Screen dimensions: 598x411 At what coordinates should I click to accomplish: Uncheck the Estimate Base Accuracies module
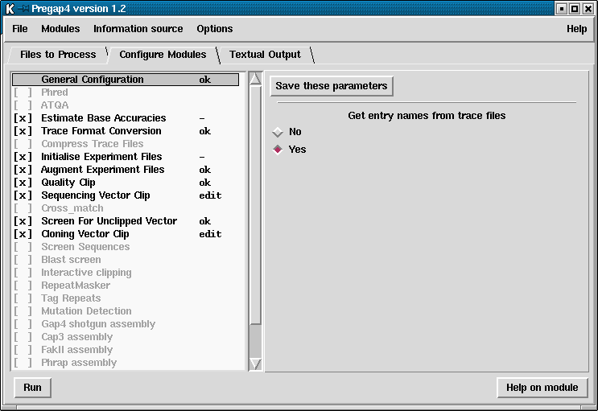coord(23,118)
